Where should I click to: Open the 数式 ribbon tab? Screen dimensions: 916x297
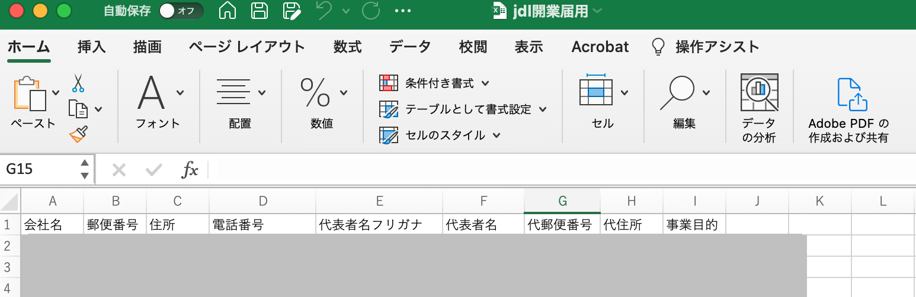click(347, 47)
